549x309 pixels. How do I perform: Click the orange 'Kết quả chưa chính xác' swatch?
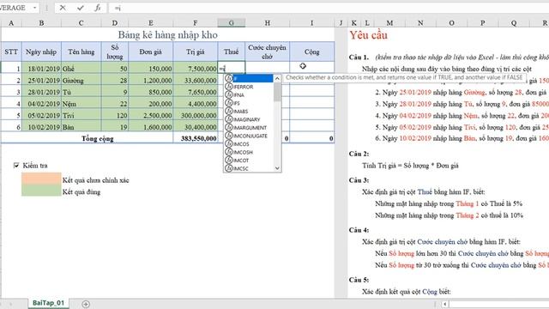click(41, 178)
